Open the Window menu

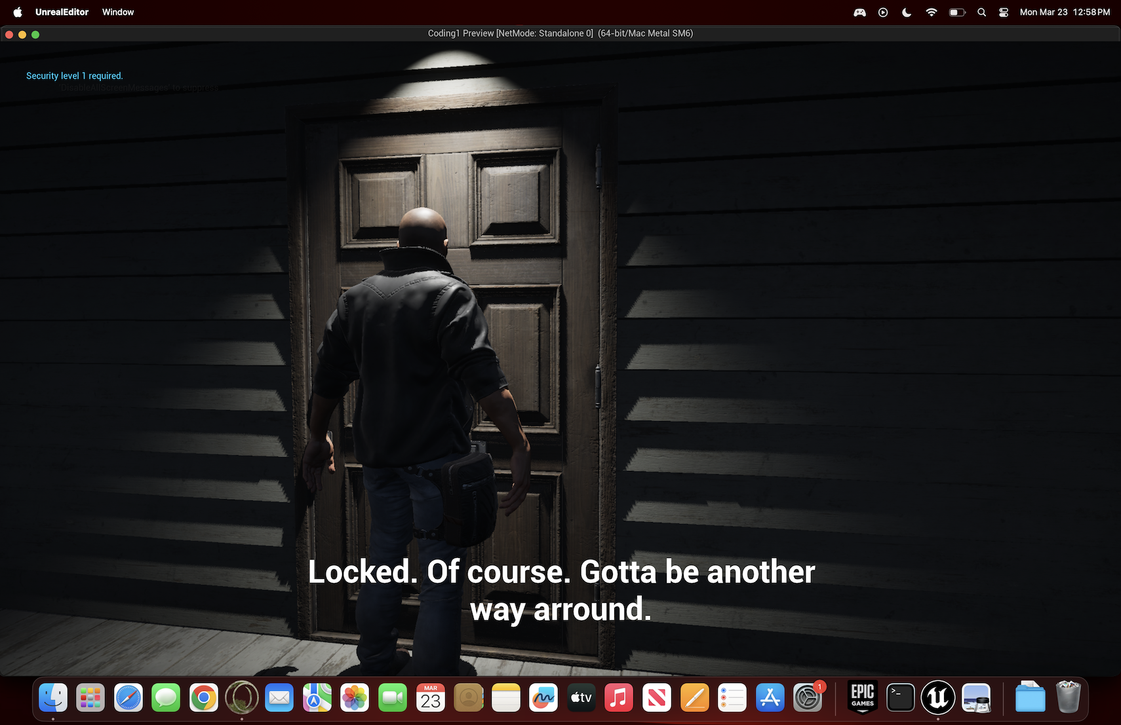pos(118,12)
